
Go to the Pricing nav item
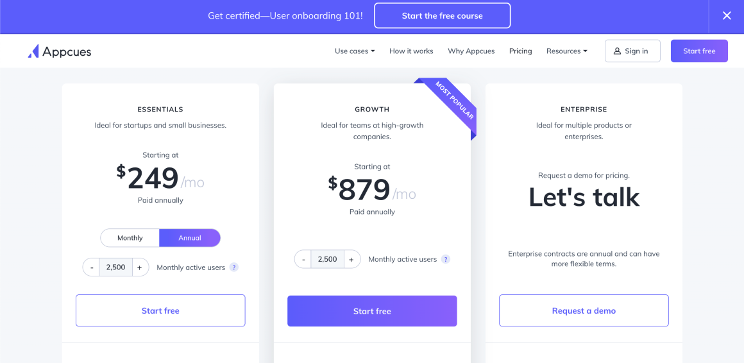click(x=521, y=51)
